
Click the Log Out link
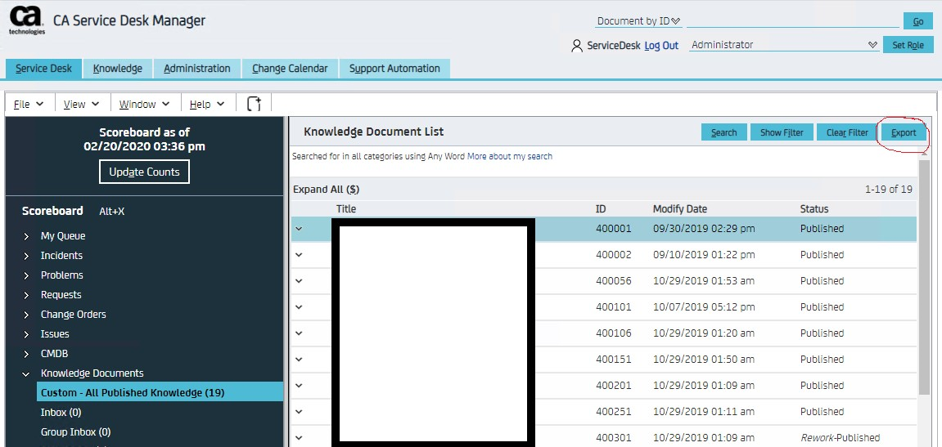pyautogui.click(x=661, y=46)
